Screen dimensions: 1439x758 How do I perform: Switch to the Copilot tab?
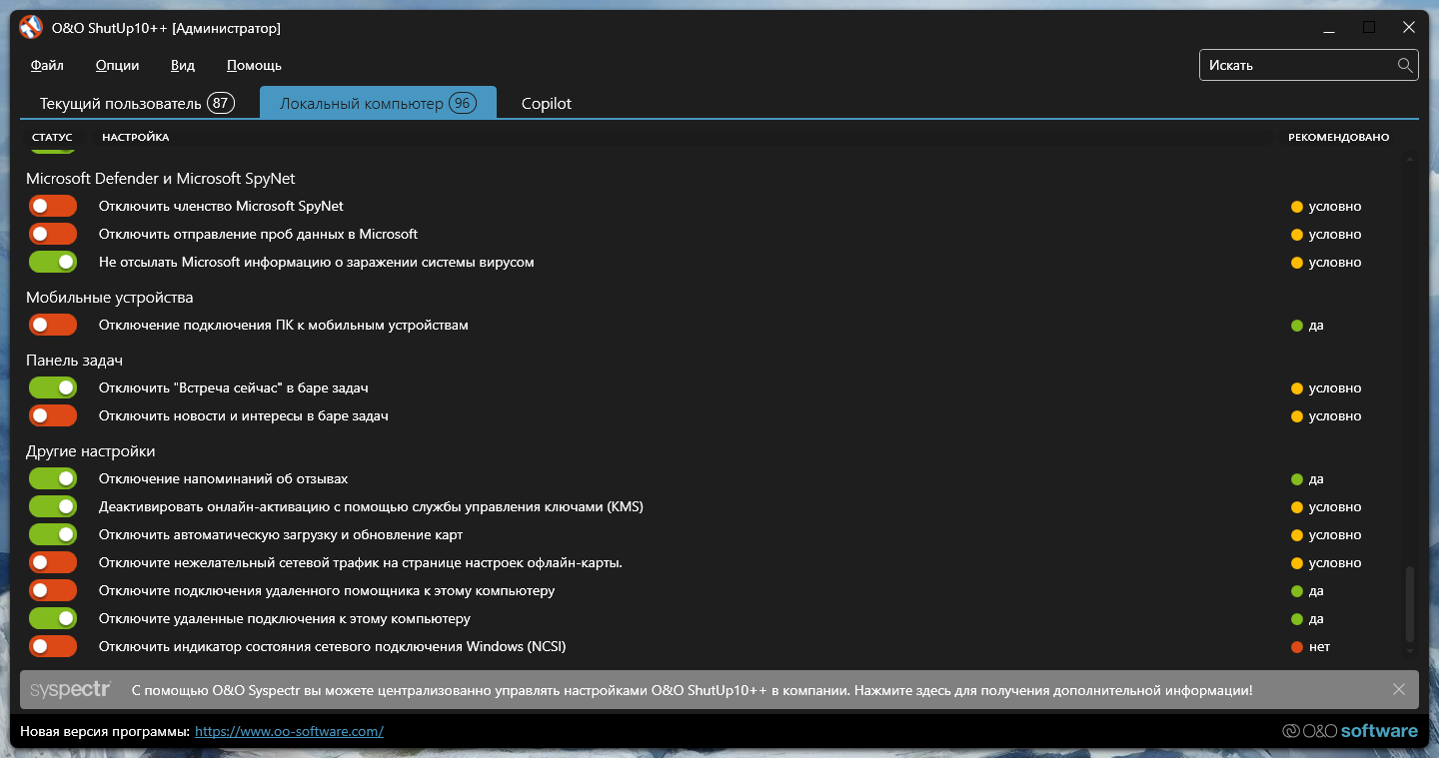tap(547, 104)
